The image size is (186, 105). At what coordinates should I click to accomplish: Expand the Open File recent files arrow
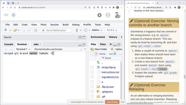pos(19,30)
